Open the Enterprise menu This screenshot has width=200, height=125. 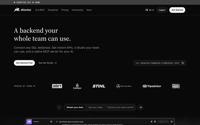(x=53, y=10)
